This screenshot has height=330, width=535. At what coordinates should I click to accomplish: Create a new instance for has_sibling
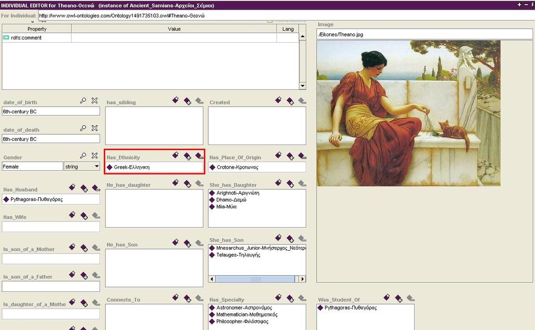click(176, 100)
